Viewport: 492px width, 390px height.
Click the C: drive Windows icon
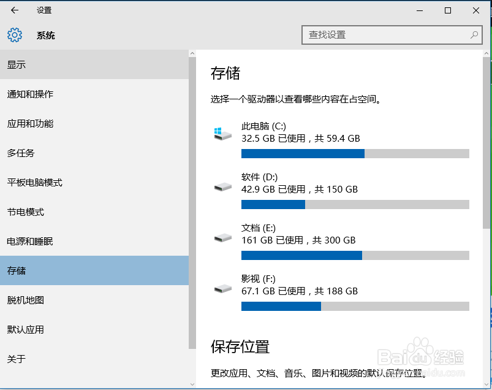coord(222,133)
